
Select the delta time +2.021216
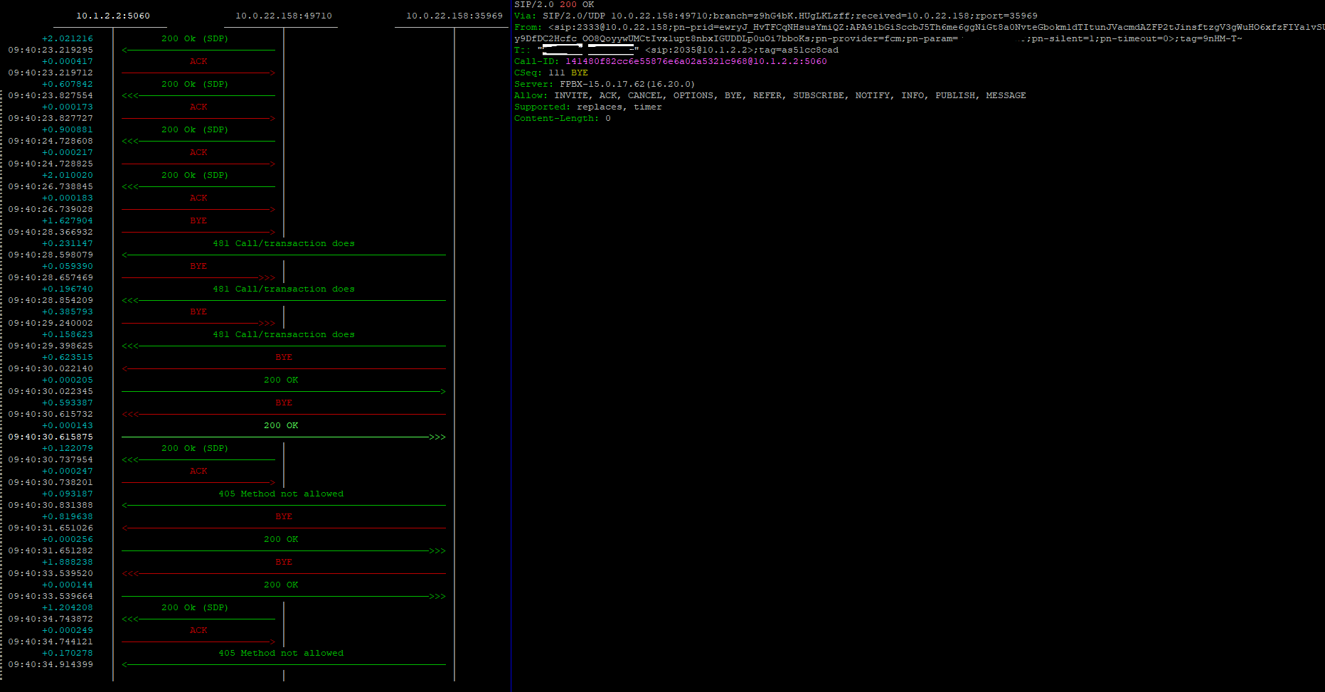click(x=67, y=38)
